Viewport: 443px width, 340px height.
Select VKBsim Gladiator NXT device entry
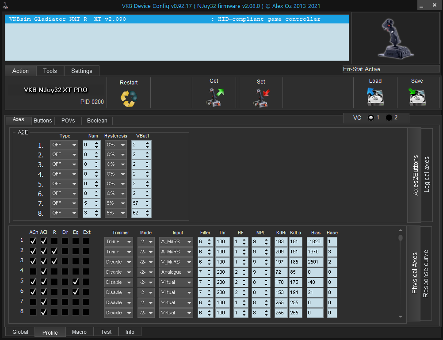click(177, 19)
